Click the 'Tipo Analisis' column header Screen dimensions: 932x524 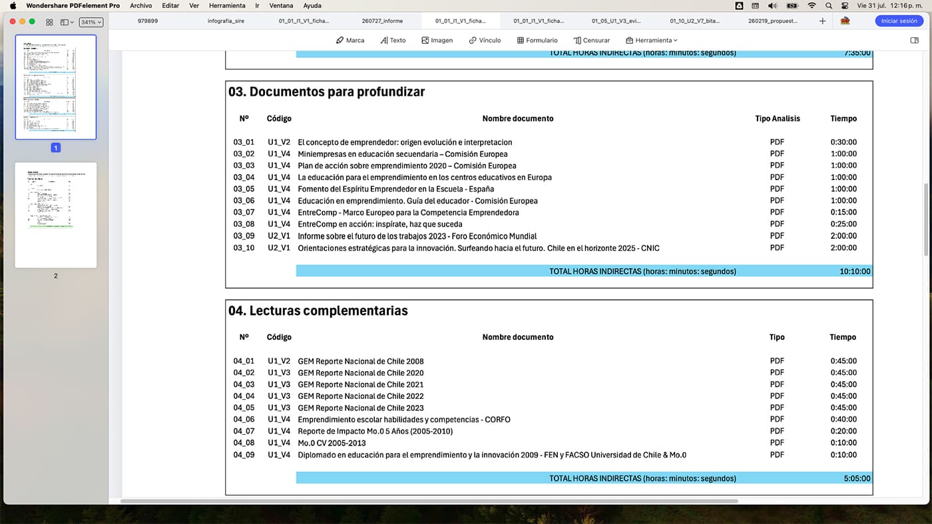point(777,118)
